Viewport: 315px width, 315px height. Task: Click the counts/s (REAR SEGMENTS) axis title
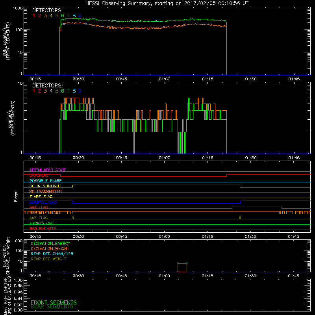(11, 118)
